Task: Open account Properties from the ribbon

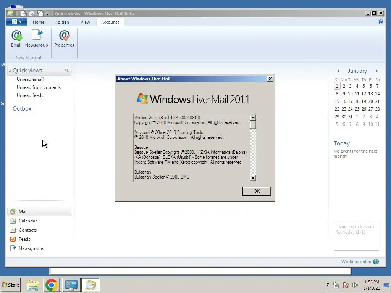Action: [64, 39]
